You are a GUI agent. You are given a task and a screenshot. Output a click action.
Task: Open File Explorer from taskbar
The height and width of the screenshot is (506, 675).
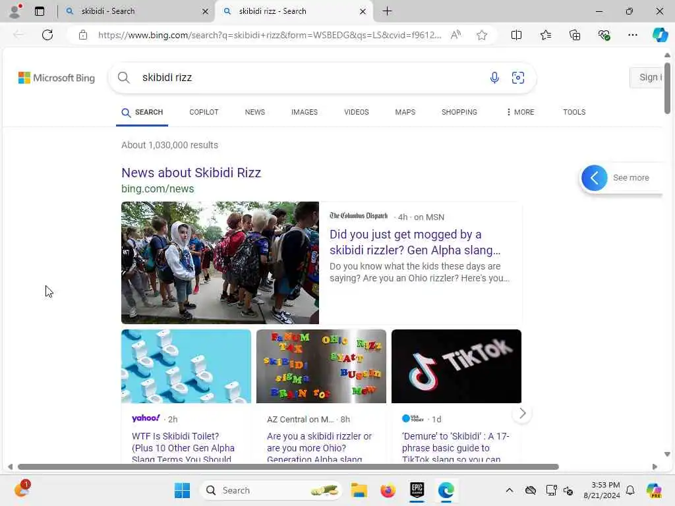coord(359,490)
